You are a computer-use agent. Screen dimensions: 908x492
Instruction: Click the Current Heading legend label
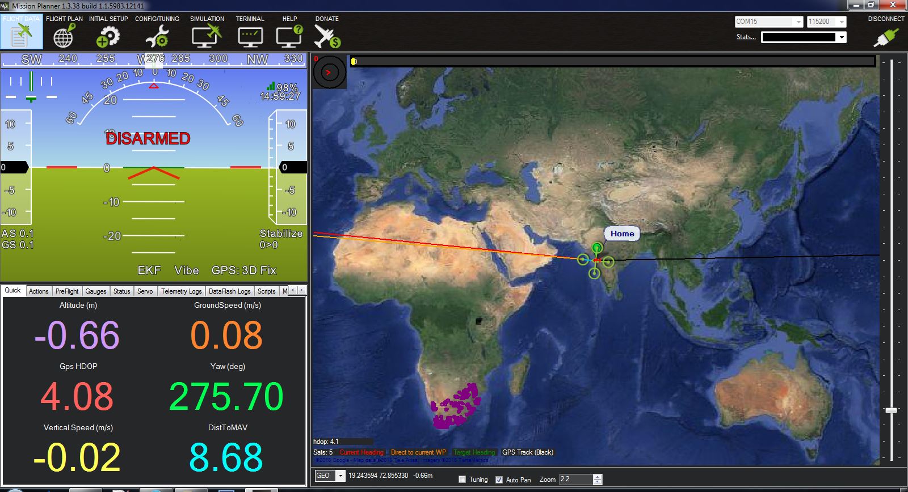point(361,452)
